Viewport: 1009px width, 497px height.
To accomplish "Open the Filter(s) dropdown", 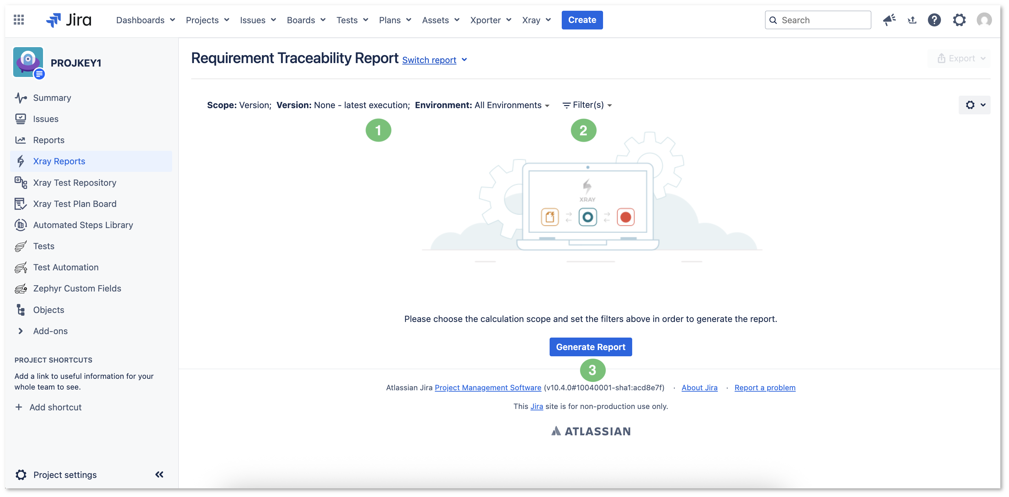I will [587, 105].
